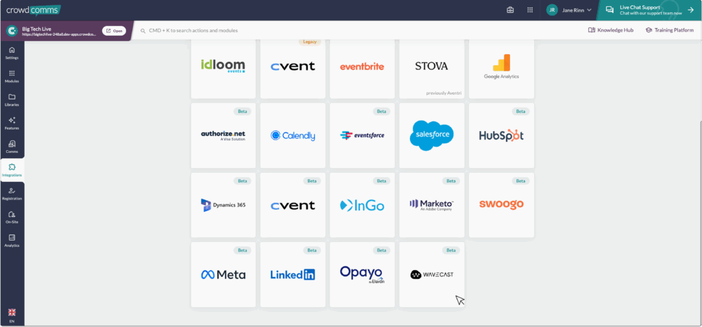Open the Knowledge Hub link
Screen dimensions: 702x327
(x=610, y=30)
